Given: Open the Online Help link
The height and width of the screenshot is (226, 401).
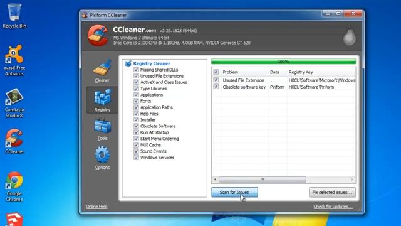Looking at the screenshot, I should (x=96, y=207).
